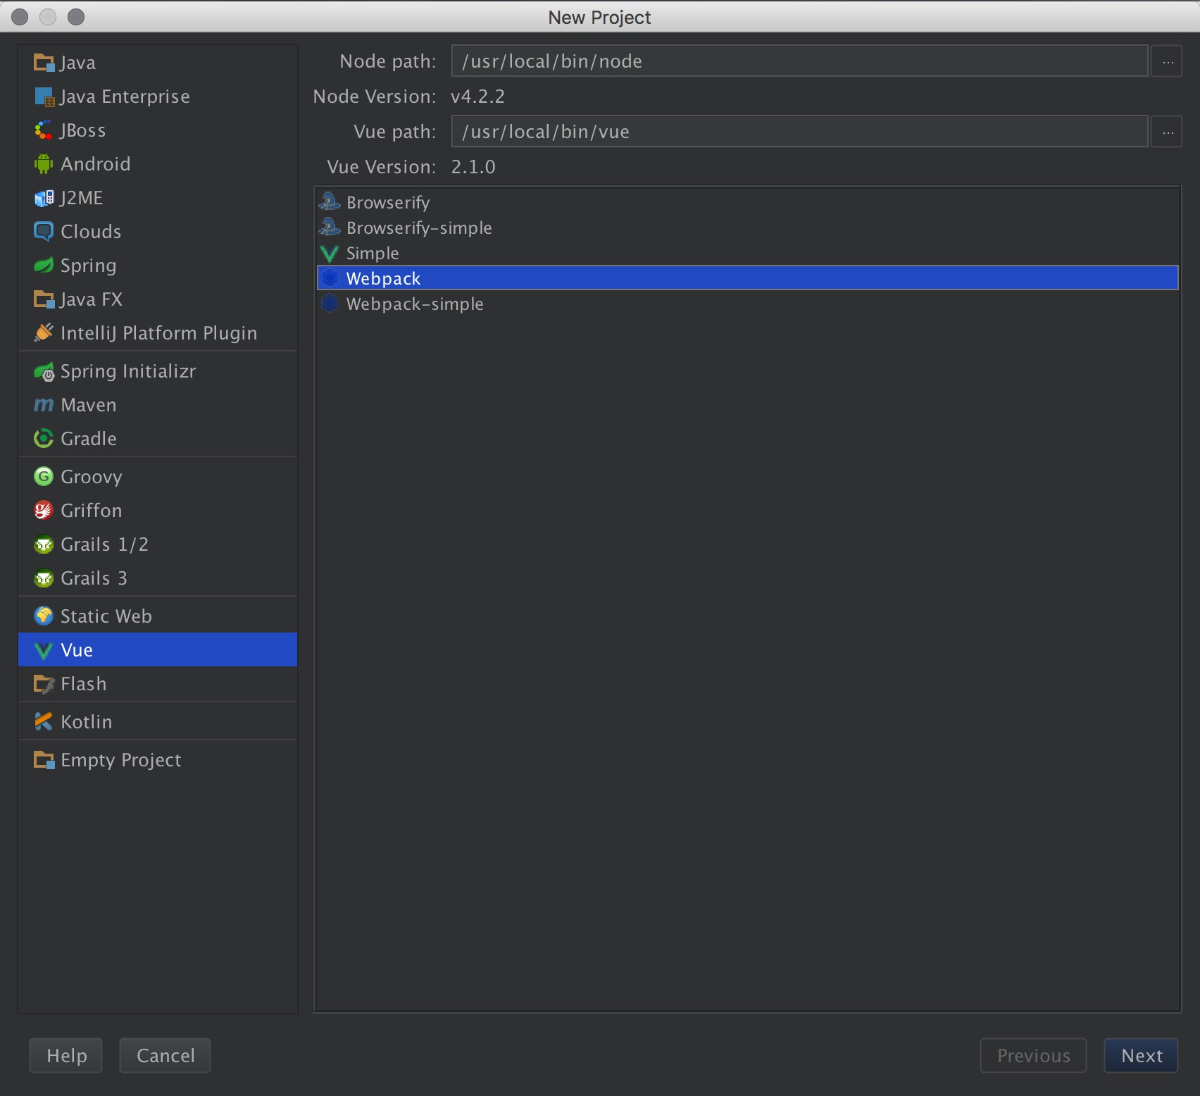Click the Browserify-simple hat icon
The image size is (1200, 1096).
click(330, 227)
